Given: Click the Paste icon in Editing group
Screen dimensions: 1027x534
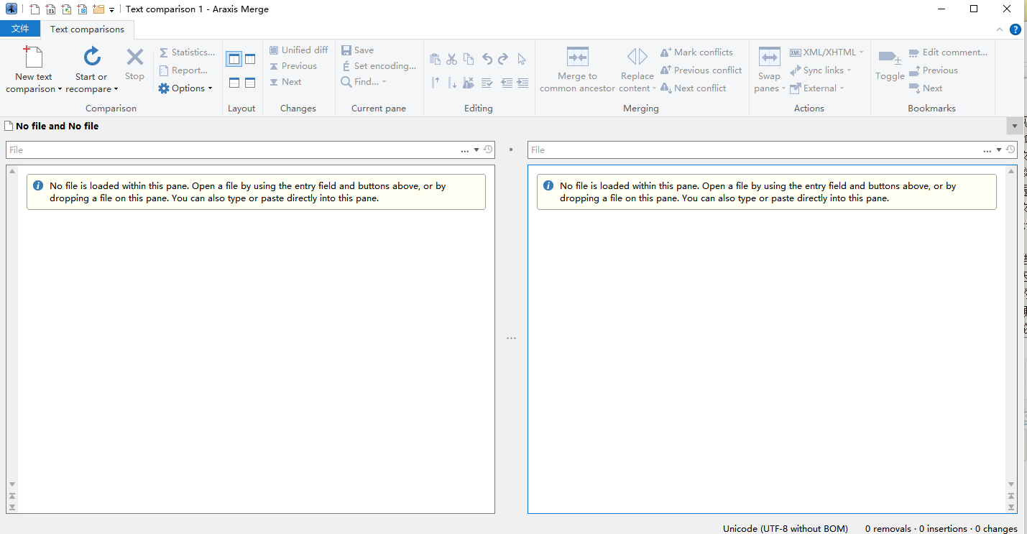Looking at the screenshot, I should 435,59.
